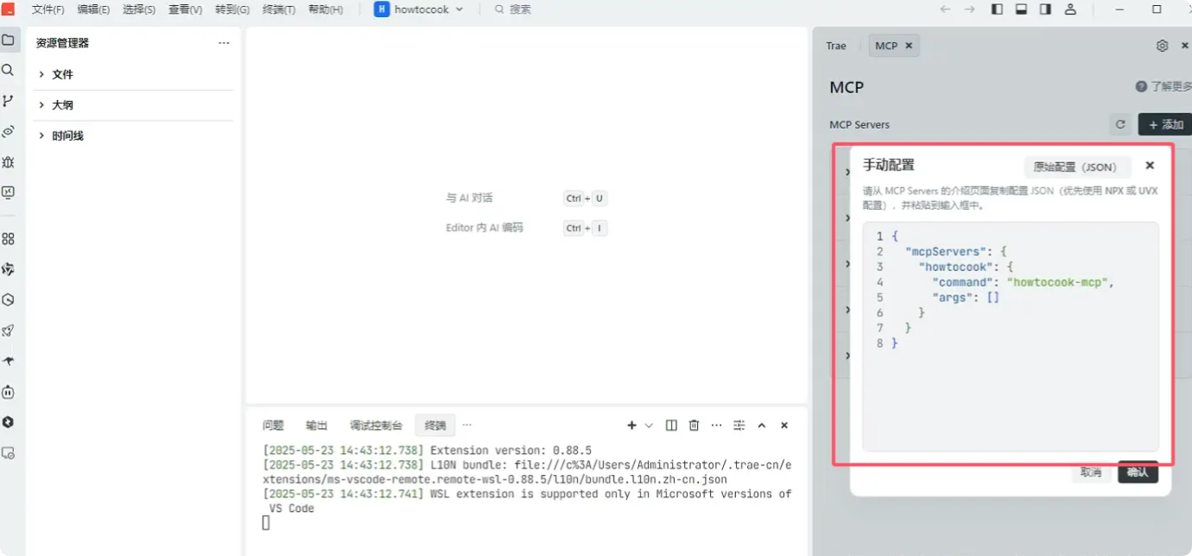Go back with the left arrow
Image resolution: width=1192 pixels, height=556 pixels.
(x=945, y=9)
